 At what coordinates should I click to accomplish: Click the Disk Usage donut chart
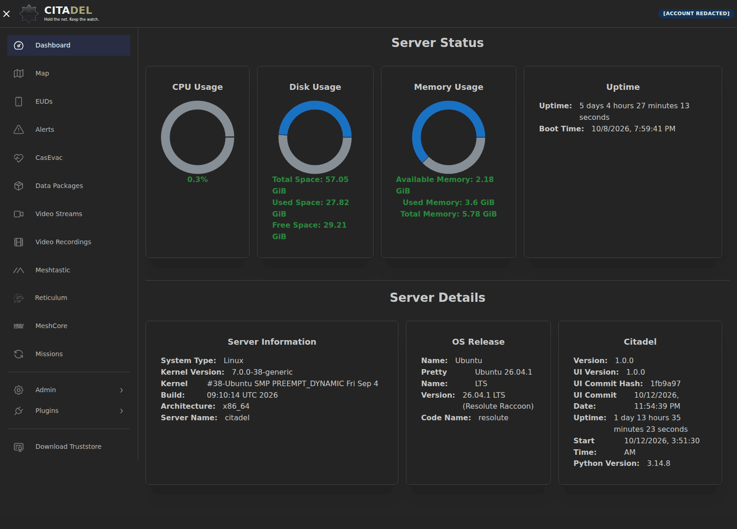click(x=315, y=137)
